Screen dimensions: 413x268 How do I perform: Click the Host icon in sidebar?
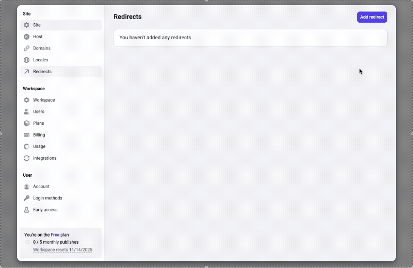pos(27,37)
